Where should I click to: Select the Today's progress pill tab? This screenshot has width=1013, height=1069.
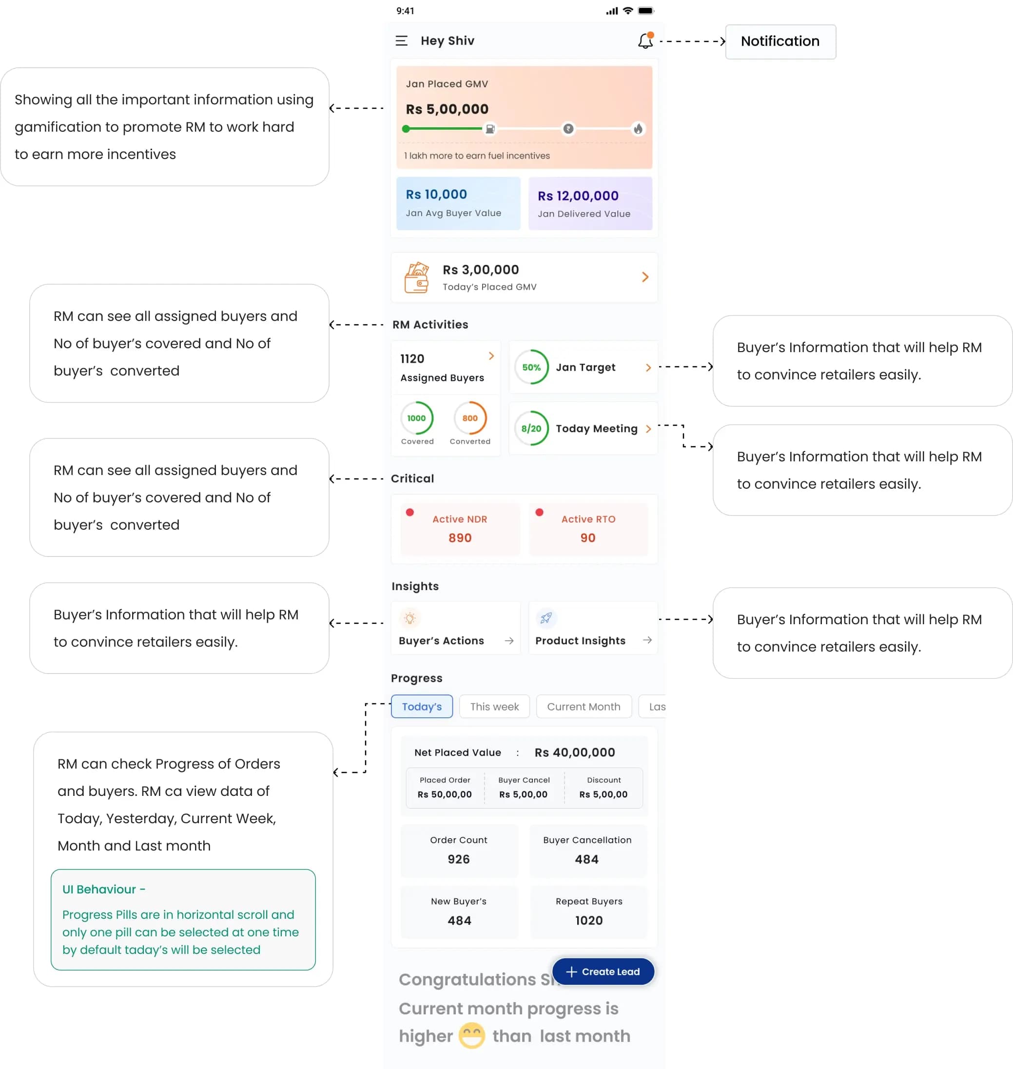pyautogui.click(x=422, y=707)
